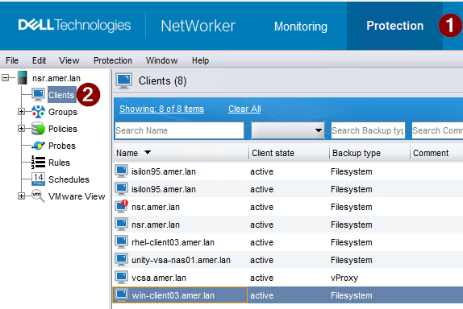Viewport: 463px width, 309px height.
Task: Collapse the nsr.amer.lan root node
Action: (x=5, y=78)
